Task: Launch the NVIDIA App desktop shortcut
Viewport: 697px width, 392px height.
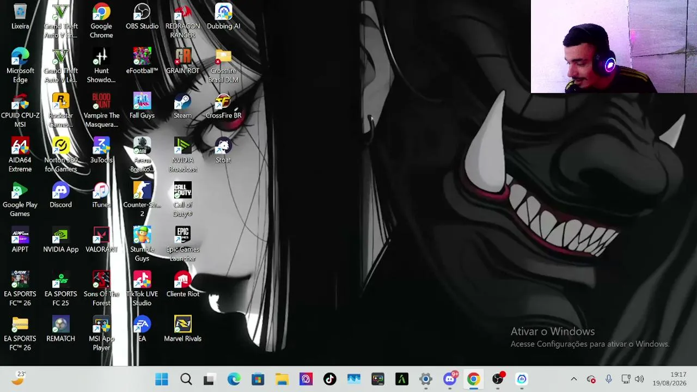Action: coord(60,240)
